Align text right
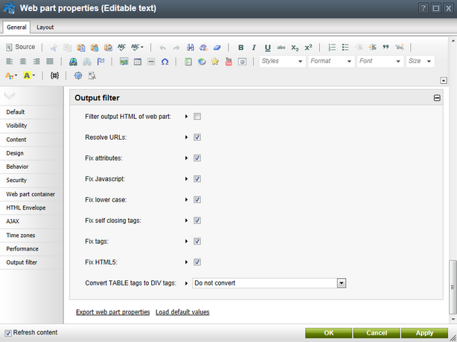This screenshot has height=342, width=457. pyautogui.click(x=36, y=62)
